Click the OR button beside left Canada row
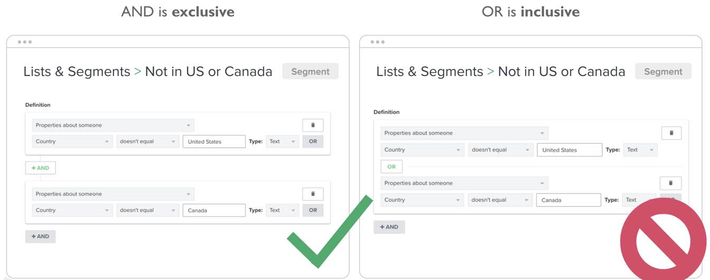 pos(313,210)
